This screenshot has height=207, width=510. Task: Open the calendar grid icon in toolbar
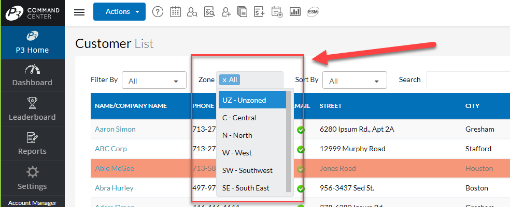coord(175,12)
